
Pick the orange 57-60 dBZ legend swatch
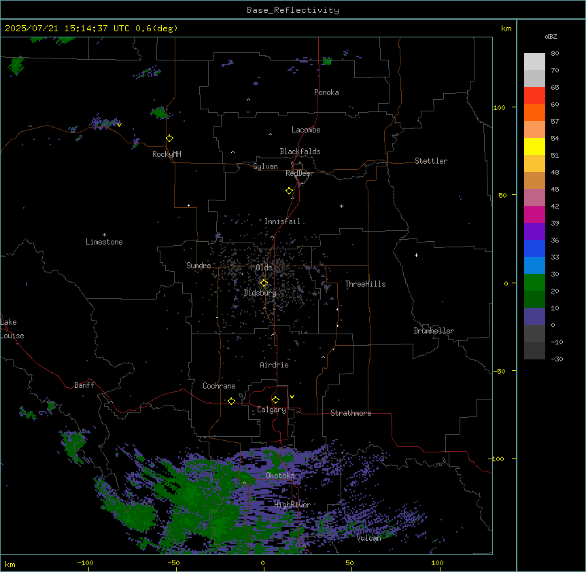point(534,112)
